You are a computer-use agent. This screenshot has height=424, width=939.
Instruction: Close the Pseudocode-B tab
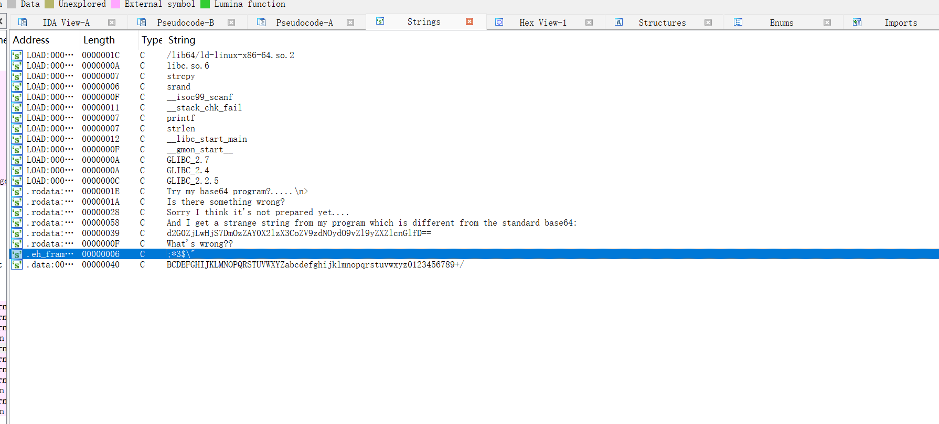click(231, 23)
